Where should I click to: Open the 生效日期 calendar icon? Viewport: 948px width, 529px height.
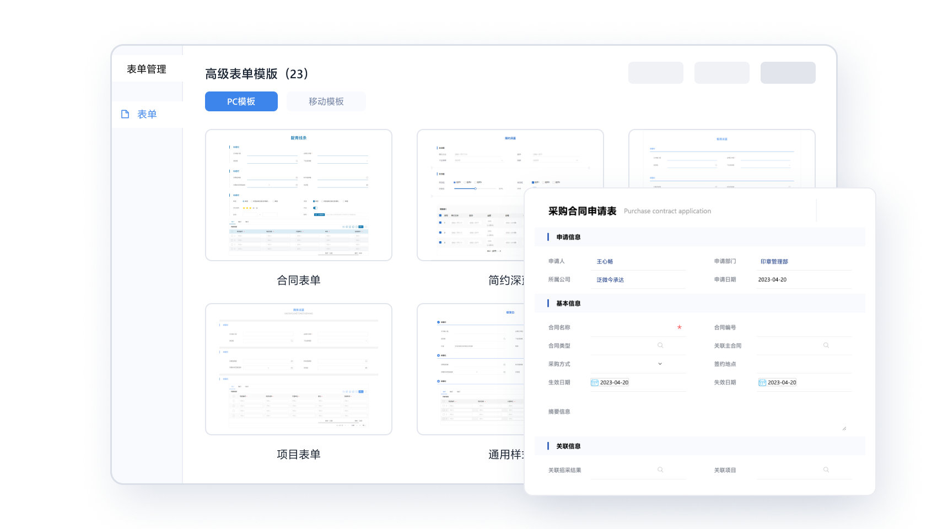coord(595,382)
